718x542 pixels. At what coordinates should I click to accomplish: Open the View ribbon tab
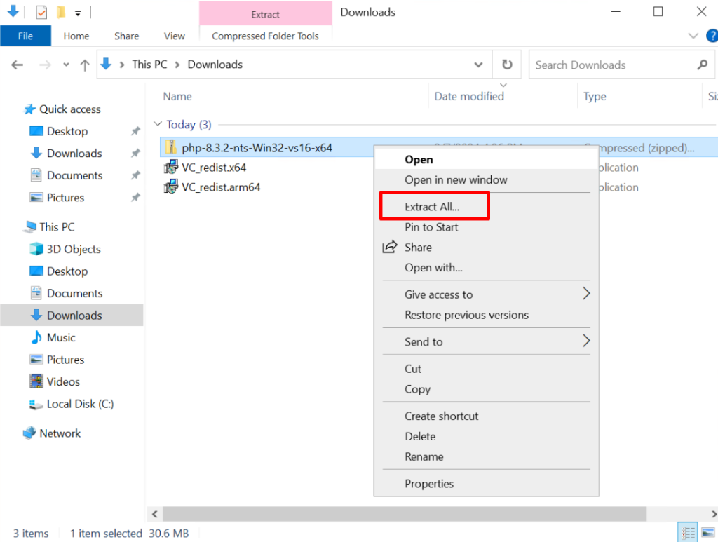click(174, 36)
